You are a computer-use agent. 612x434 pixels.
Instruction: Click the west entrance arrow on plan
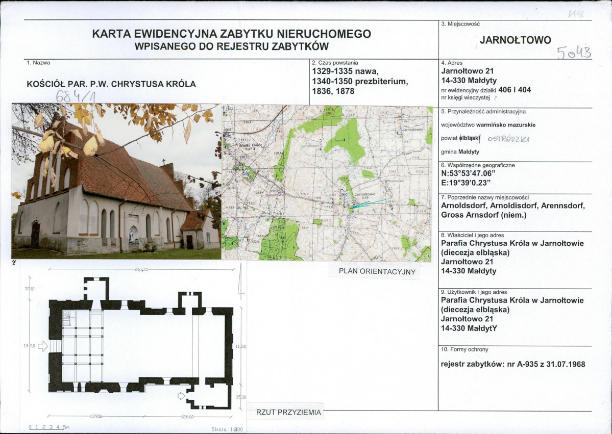point(42,346)
